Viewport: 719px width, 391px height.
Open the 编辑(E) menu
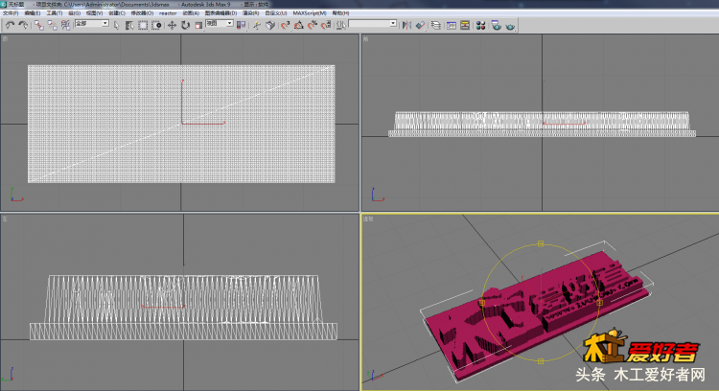point(32,13)
